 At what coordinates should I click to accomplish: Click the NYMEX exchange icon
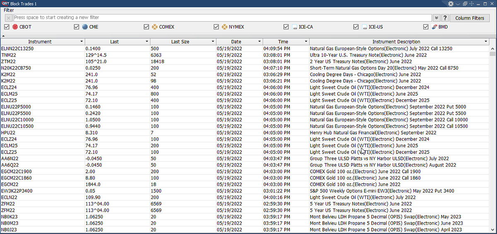tap(224, 27)
